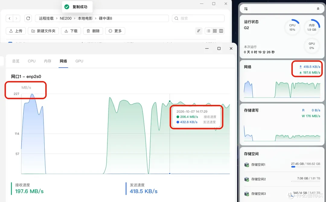Click the green marker on the chart line
This screenshot has width=326, height=202.
(x=170, y=101)
